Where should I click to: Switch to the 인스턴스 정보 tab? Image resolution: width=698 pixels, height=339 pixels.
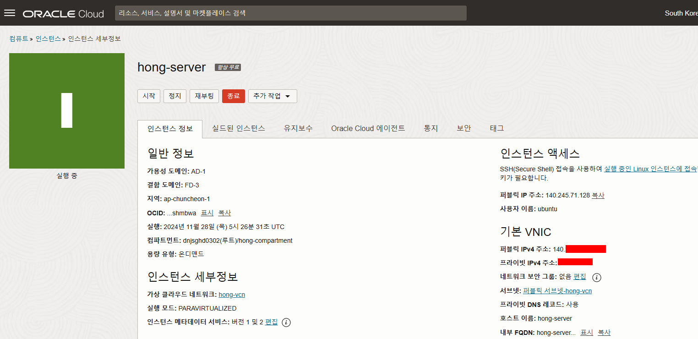(170, 129)
